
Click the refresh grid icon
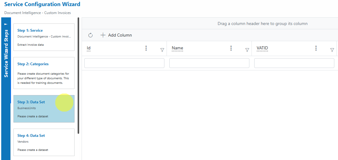pyautogui.click(x=90, y=35)
